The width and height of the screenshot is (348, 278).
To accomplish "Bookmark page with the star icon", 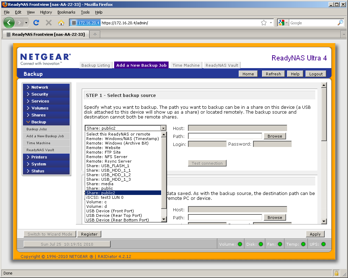I will 264,23.
